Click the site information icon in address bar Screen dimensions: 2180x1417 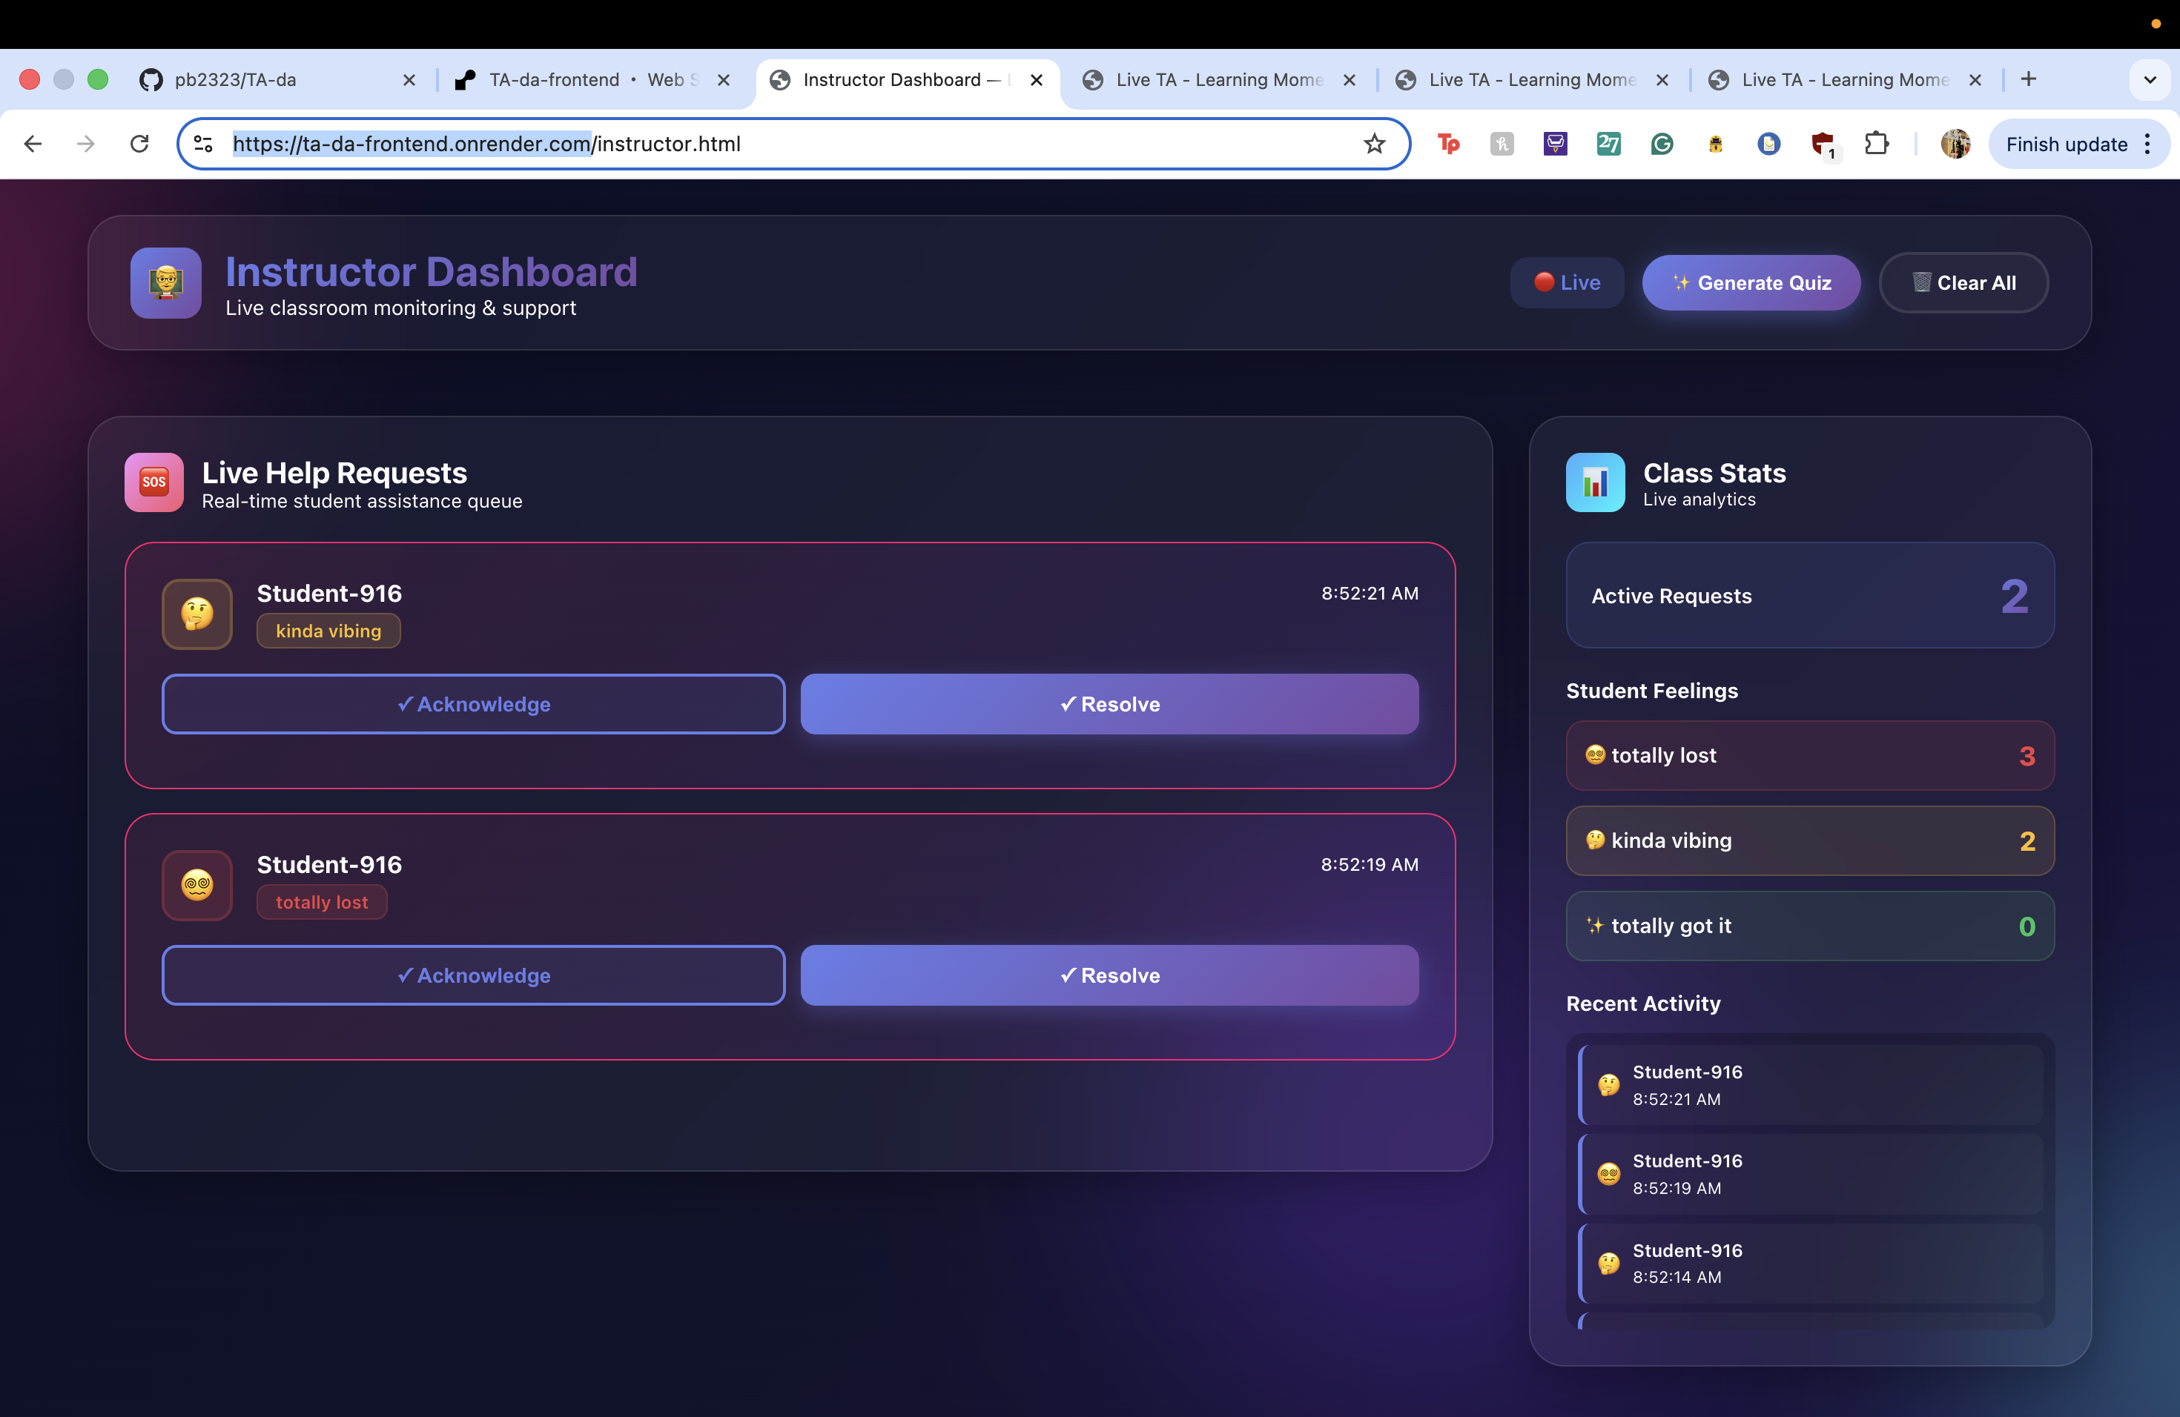pyautogui.click(x=203, y=144)
